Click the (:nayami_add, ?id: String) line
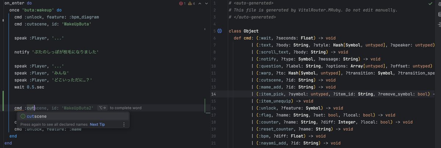Image resolution: width=441 pixels, height=148 pixels. tap(296, 143)
